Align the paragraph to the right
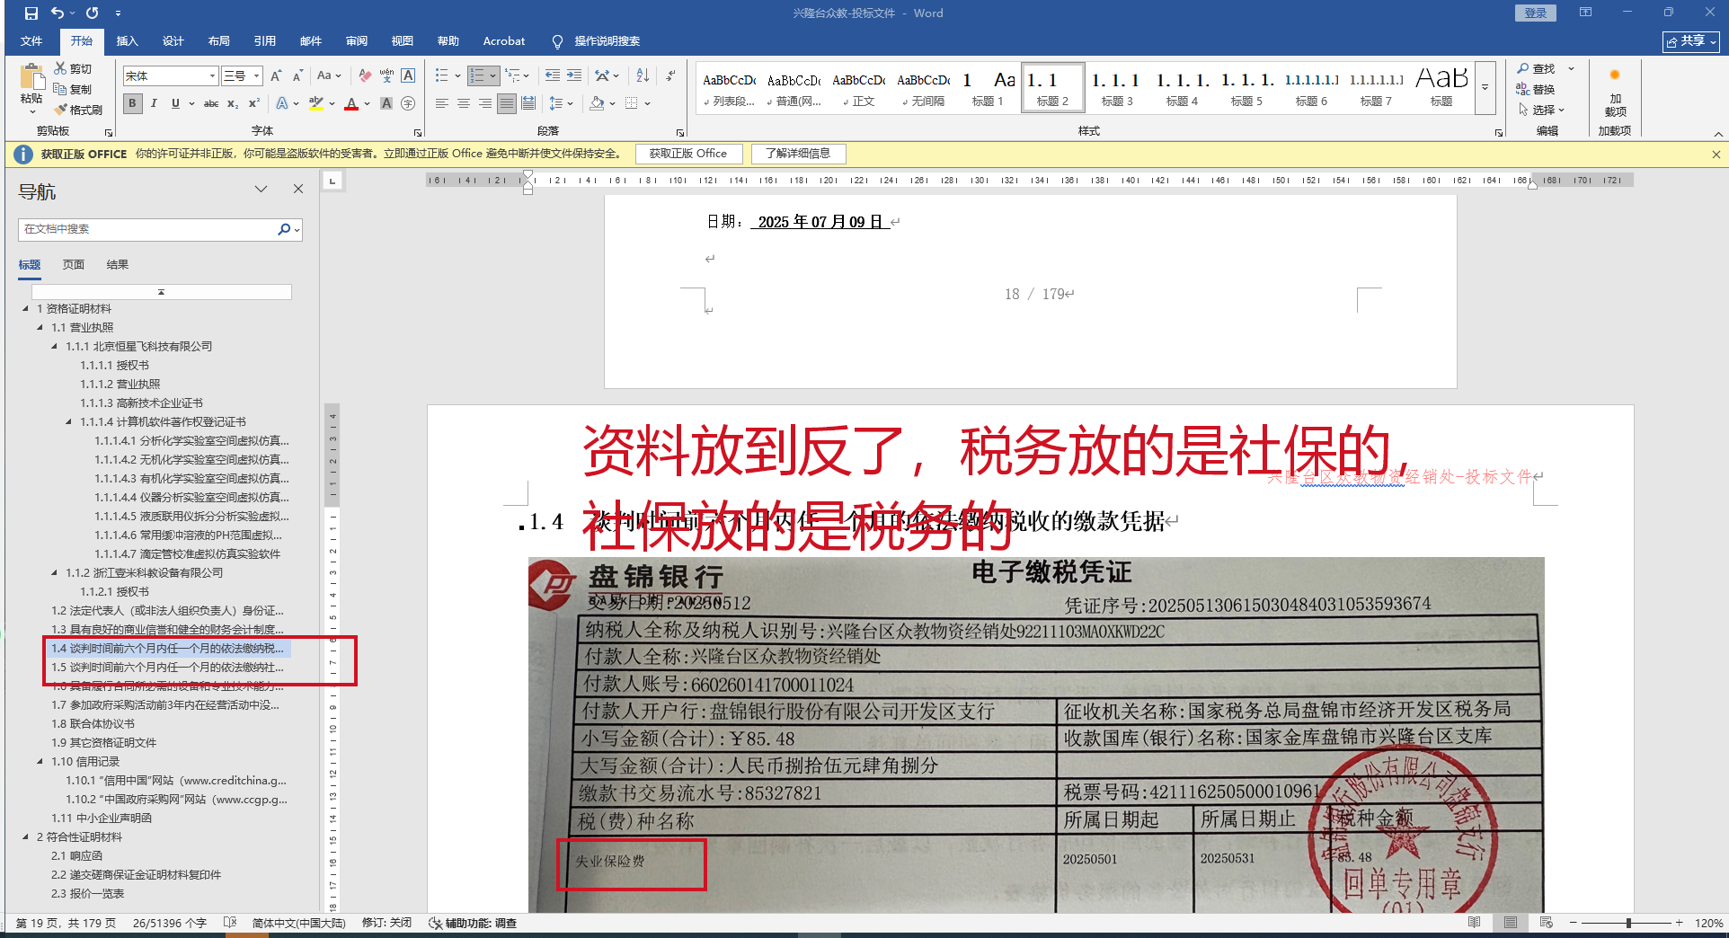This screenshot has width=1729, height=938. (485, 103)
